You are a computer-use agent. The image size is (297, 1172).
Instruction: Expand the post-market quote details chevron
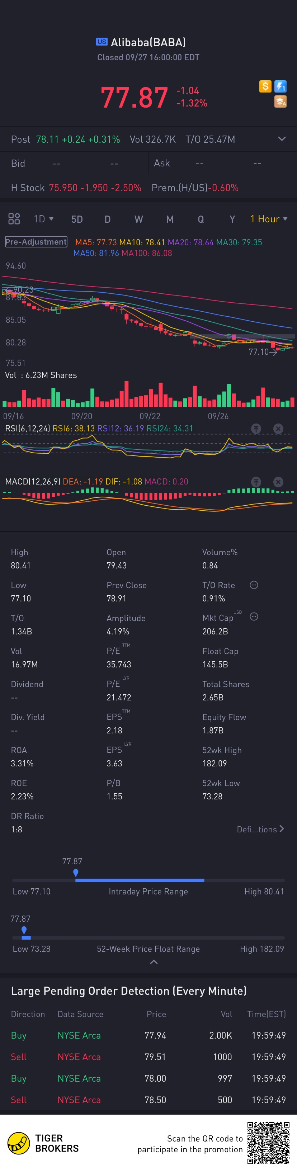pos(282,139)
